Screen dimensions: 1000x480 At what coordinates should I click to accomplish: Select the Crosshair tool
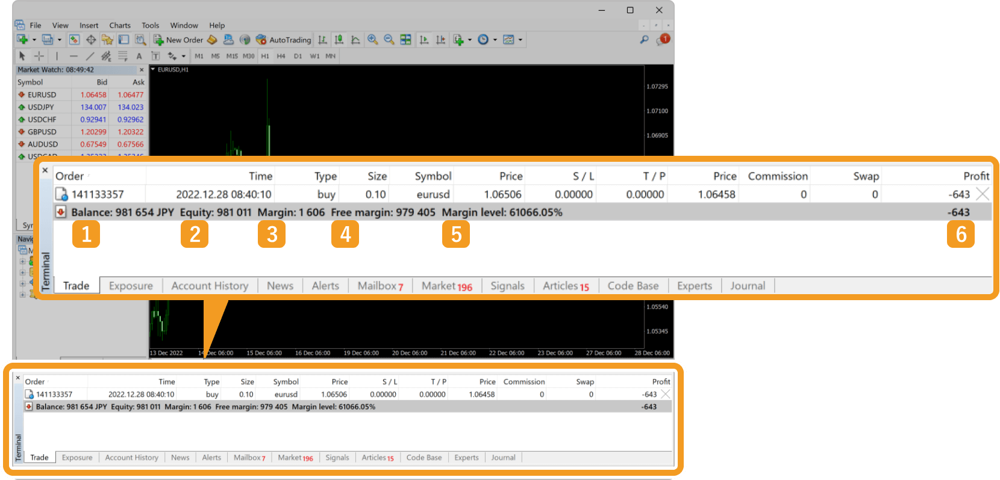pos(39,56)
